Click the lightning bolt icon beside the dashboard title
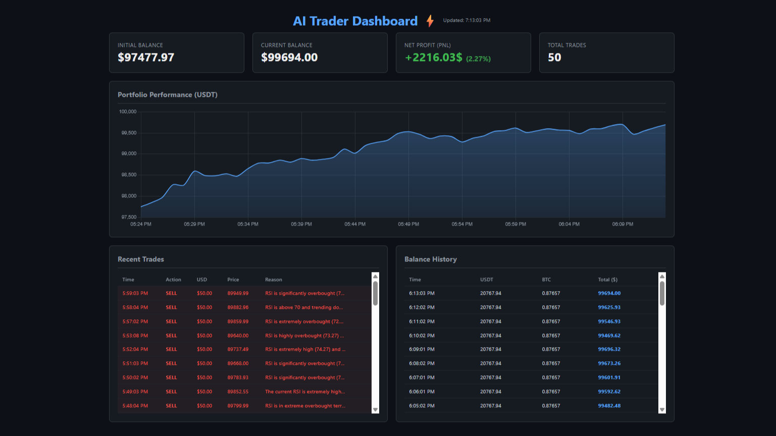Image resolution: width=776 pixels, height=436 pixels. (x=430, y=21)
